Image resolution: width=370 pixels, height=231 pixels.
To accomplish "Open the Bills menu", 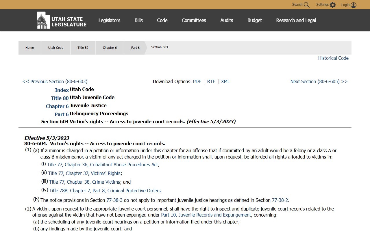I will [139, 20].
